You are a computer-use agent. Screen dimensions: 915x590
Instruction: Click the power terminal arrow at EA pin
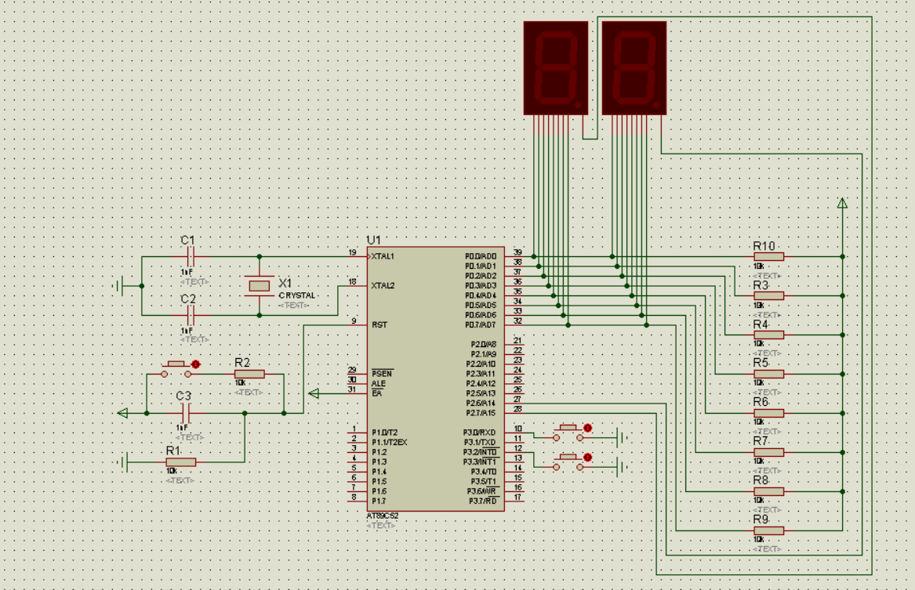314,393
